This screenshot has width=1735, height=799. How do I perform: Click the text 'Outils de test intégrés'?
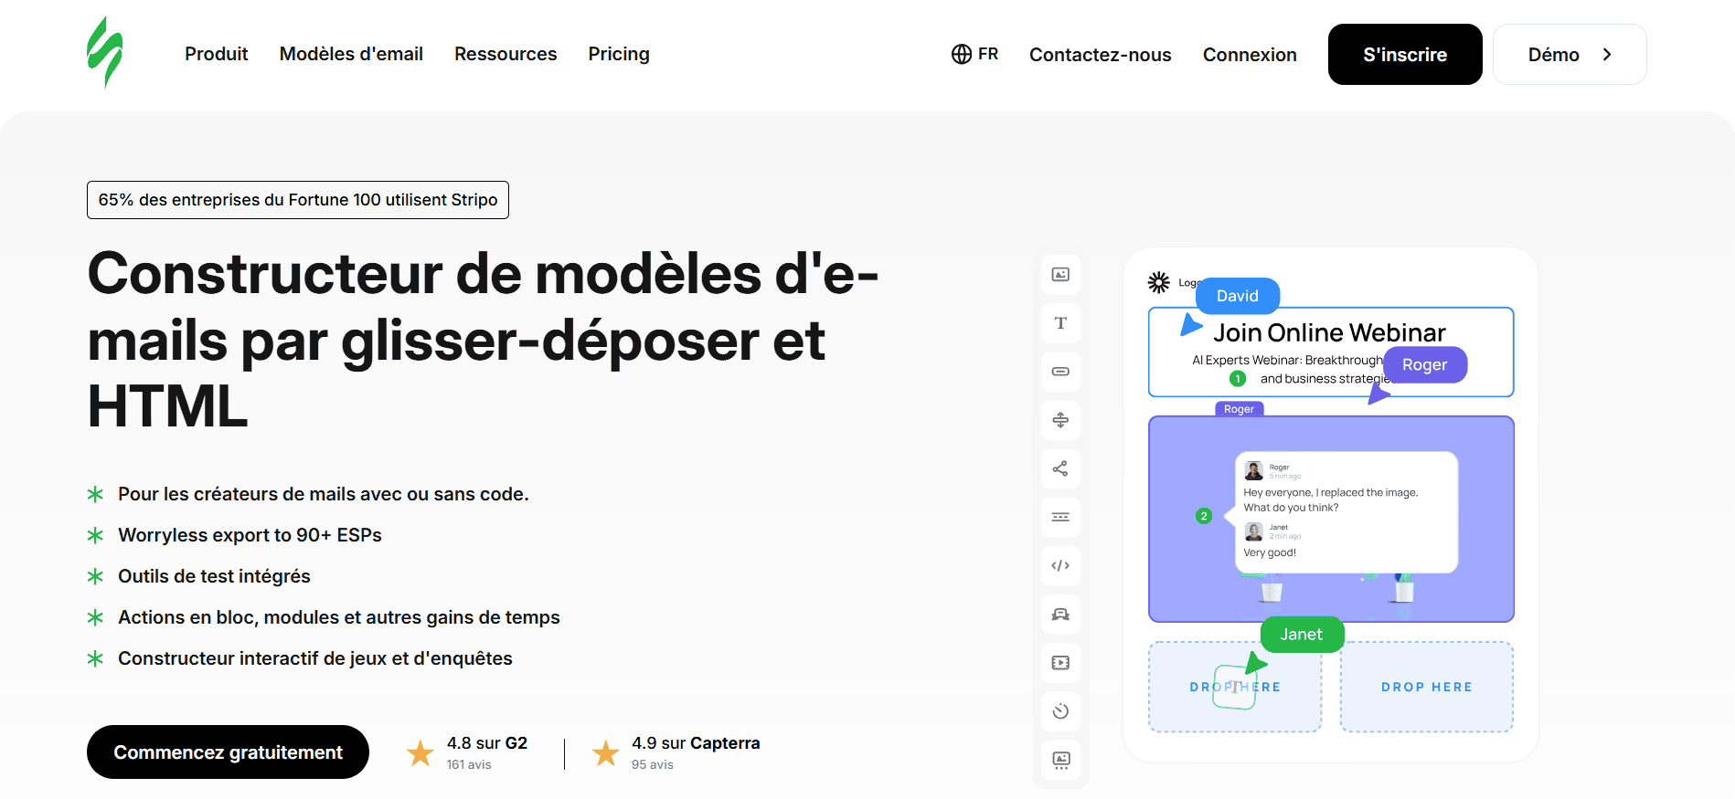pyautogui.click(x=214, y=576)
